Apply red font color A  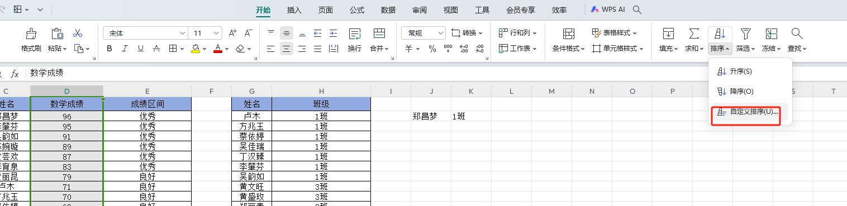click(217, 49)
